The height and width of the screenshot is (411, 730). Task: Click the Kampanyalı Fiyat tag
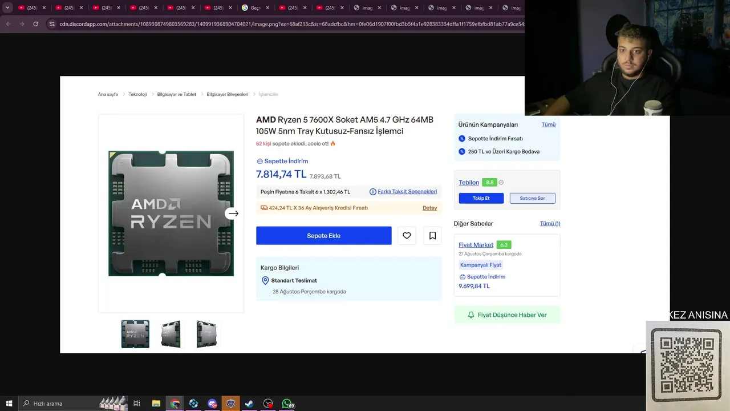click(481, 265)
